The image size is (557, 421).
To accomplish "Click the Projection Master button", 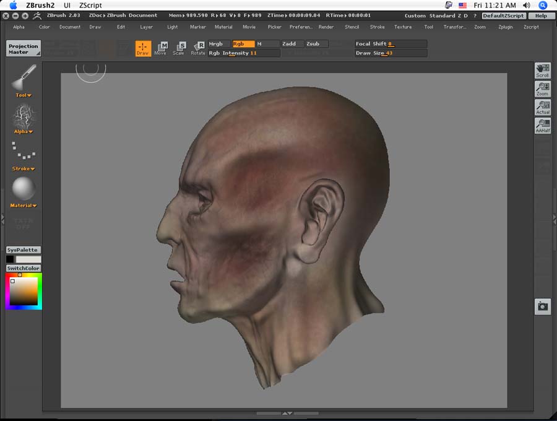I will coord(24,49).
